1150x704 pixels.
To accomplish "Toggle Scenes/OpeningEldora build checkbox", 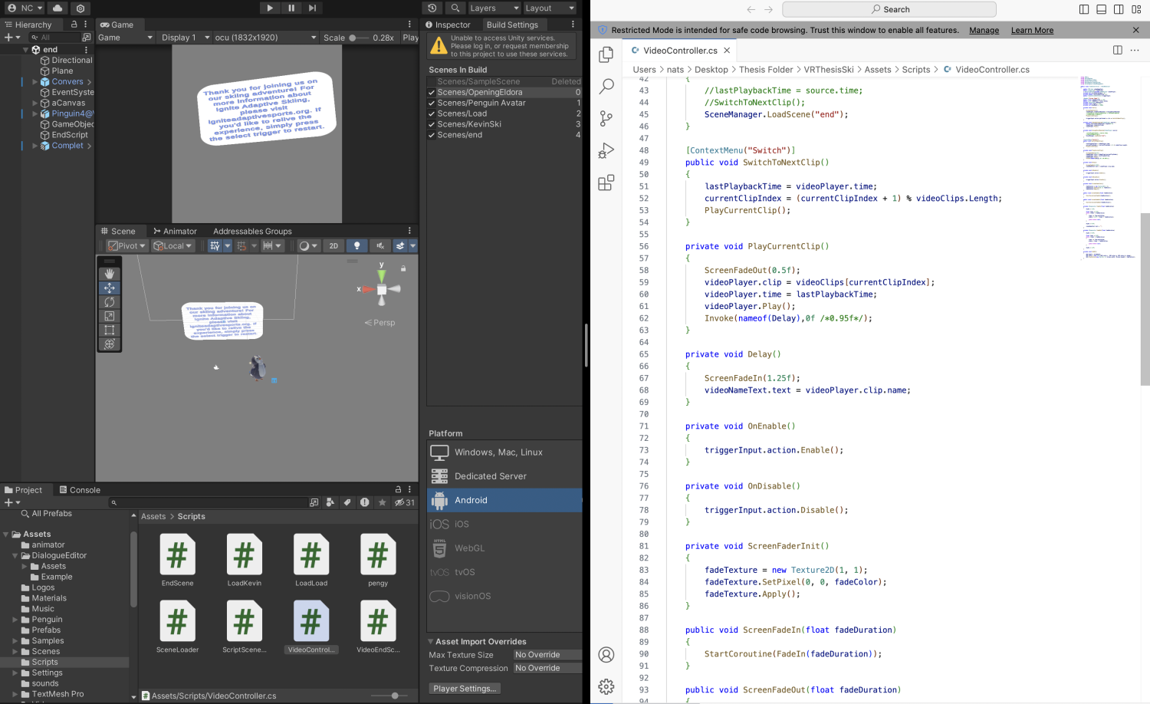I will [432, 92].
